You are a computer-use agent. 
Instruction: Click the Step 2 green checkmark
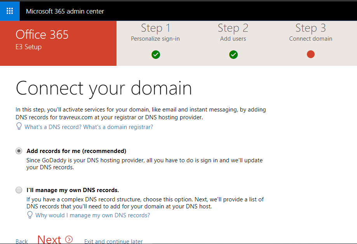233,55
